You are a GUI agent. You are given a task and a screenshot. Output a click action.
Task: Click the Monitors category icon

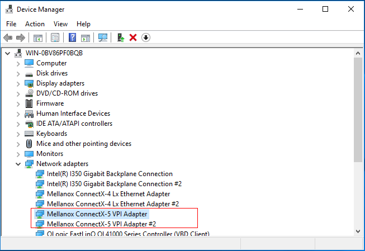tap(29, 154)
